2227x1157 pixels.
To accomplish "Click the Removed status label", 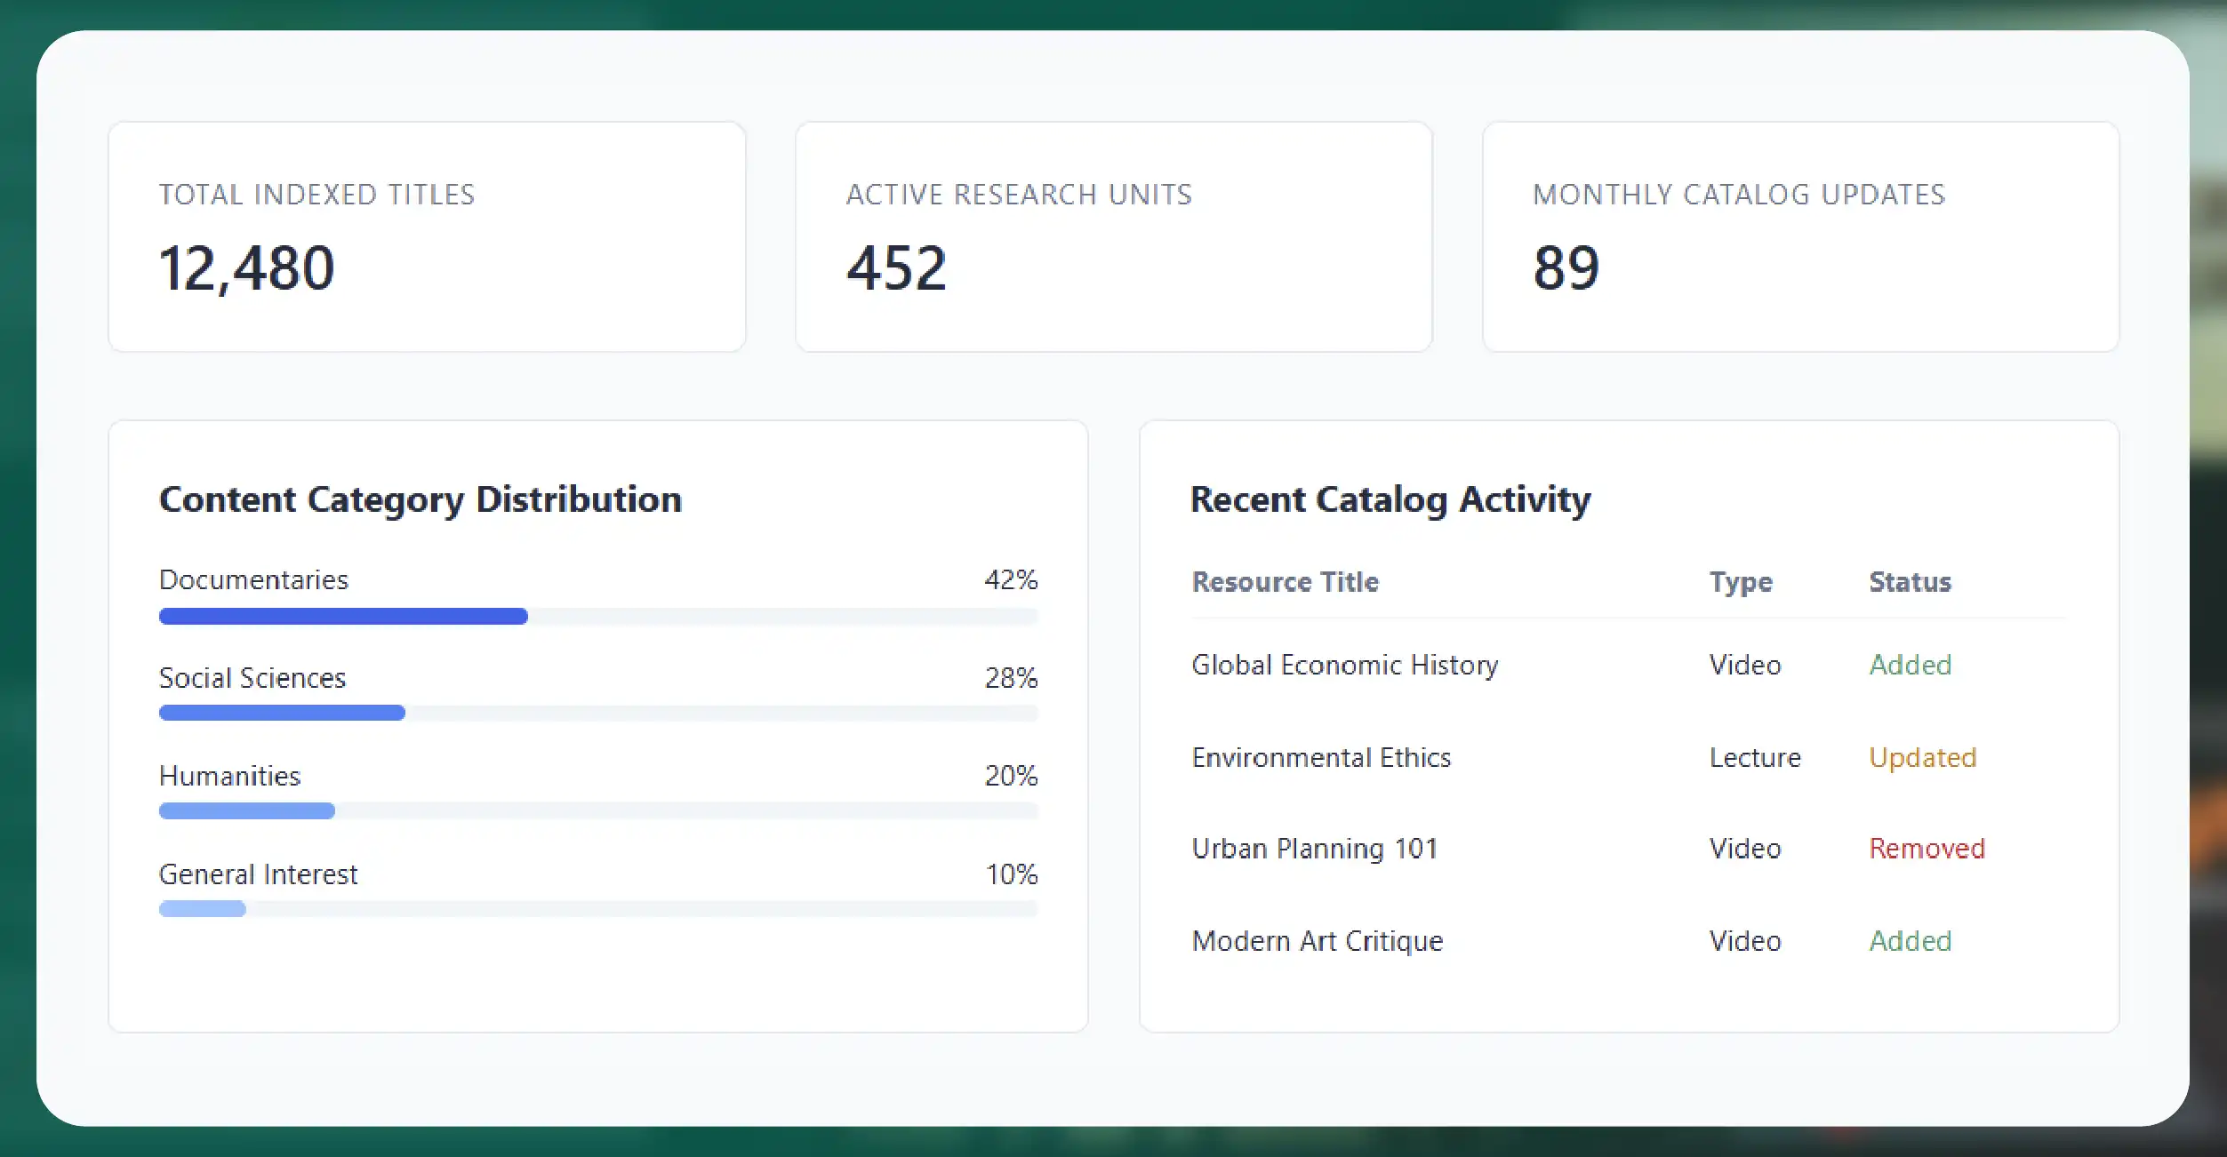I will coord(1927,849).
